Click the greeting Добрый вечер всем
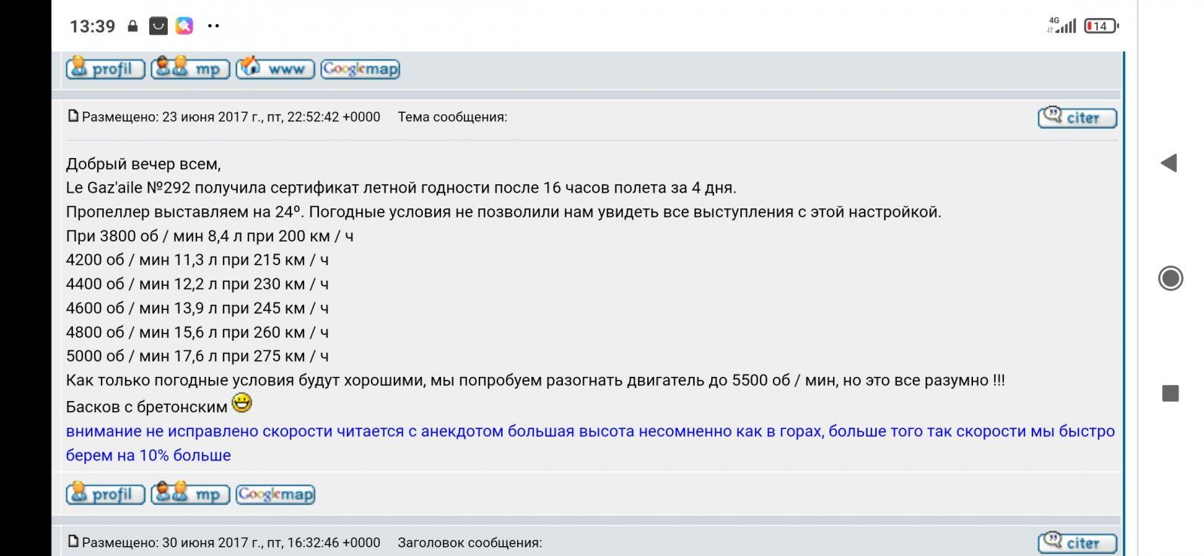Screen dimensions: 1204x556 point(144,164)
